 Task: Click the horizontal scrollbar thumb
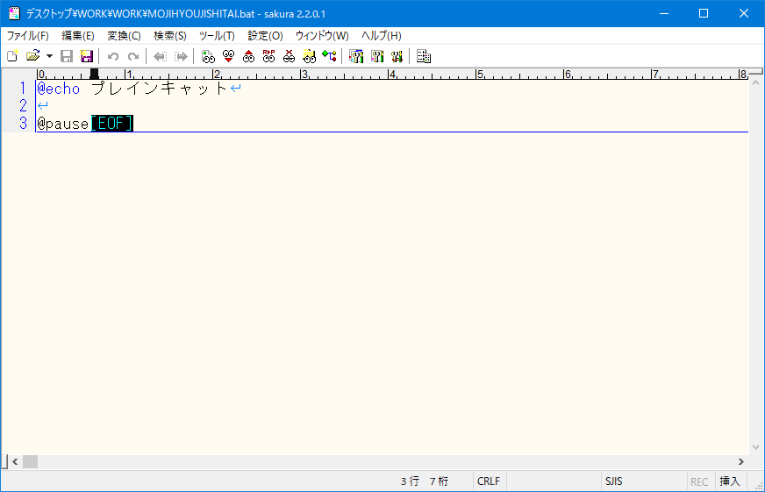tap(30, 461)
